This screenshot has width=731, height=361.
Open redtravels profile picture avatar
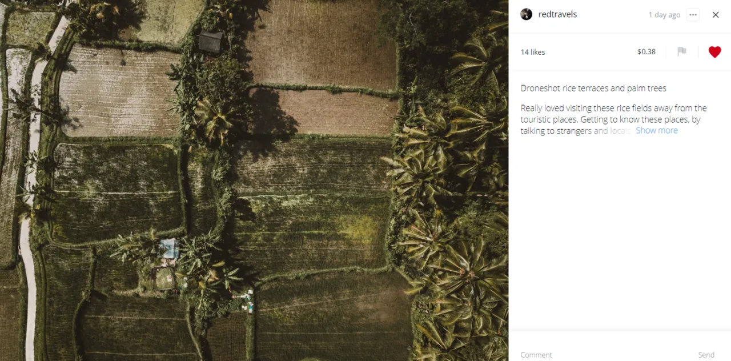pos(527,14)
